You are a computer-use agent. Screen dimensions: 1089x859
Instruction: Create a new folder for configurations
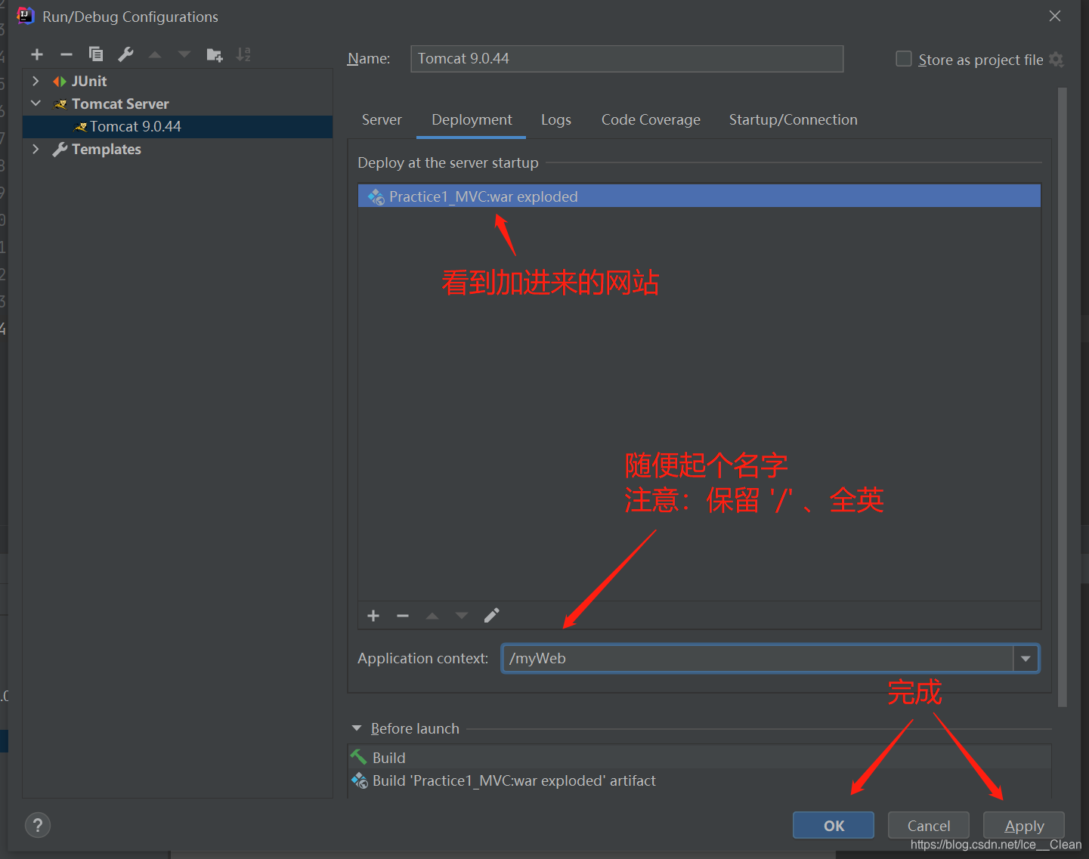pos(214,54)
